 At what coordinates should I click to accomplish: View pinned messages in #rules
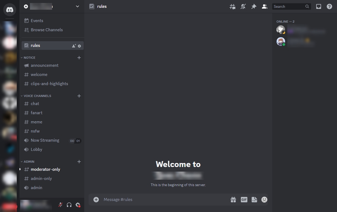click(x=254, y=6)
